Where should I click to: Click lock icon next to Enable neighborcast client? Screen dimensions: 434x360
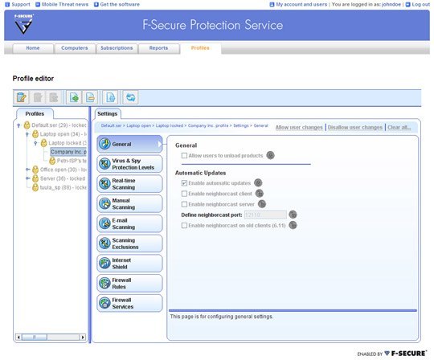coord(260,194)
